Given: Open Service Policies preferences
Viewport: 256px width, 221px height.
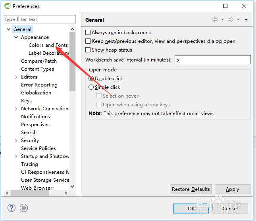Looking at the screenshot, I should pyautogui.click(x=38, y=148).
